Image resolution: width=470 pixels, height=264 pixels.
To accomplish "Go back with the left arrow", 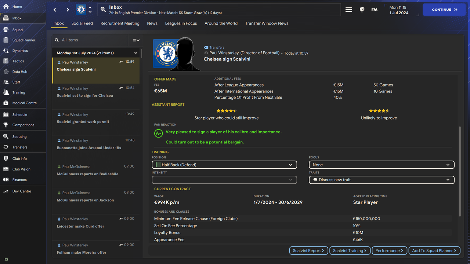I will coord(55,10).
